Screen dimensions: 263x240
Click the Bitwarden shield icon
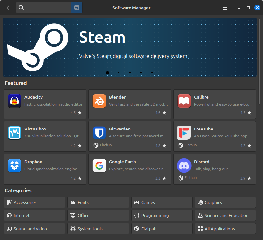pyautogui.click(x=99, y=133)
